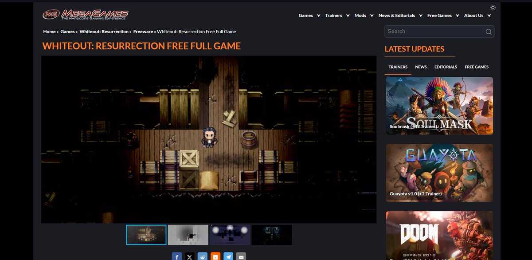Open News & Editorials nav item
Image resolution: width=532 pixels, height=260 pixels.
tap(397, 16)
